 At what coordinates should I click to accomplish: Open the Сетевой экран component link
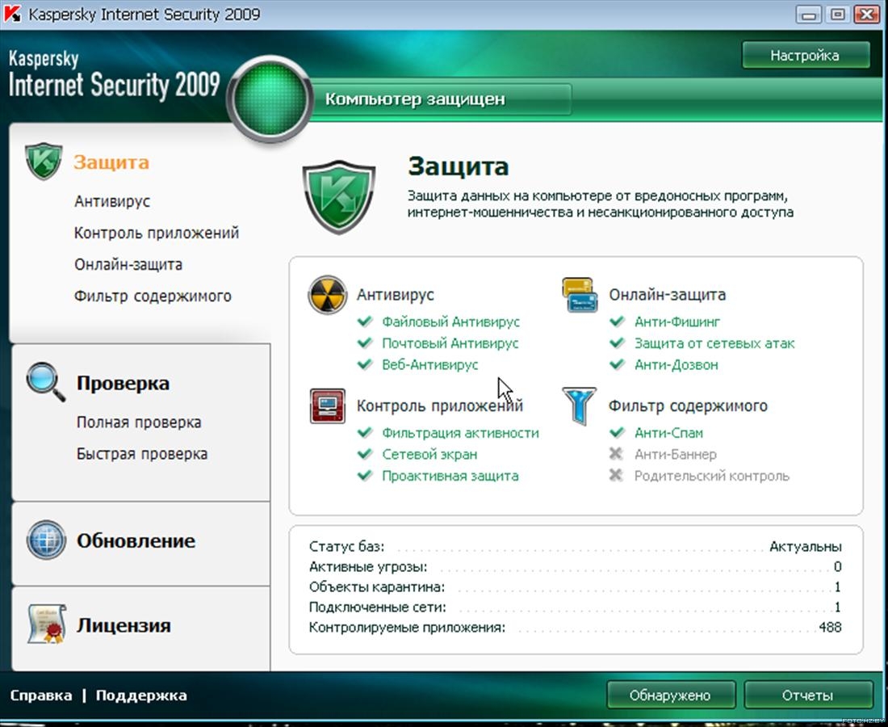tap(429, 455)
